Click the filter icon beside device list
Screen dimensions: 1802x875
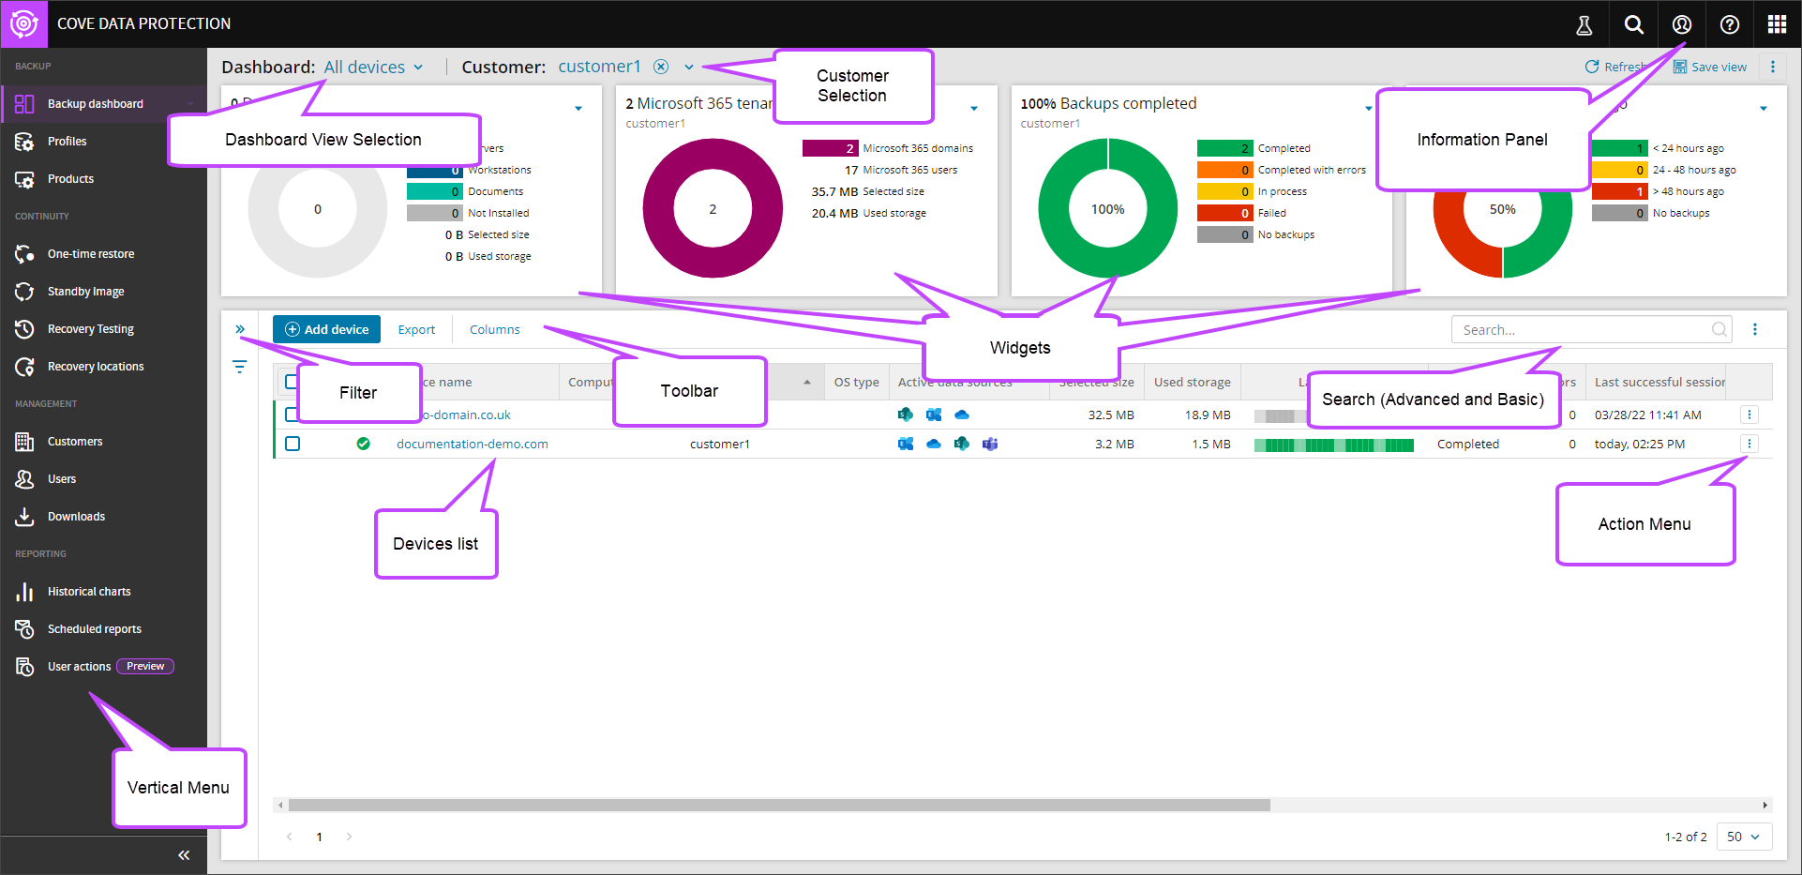point(240,367)
